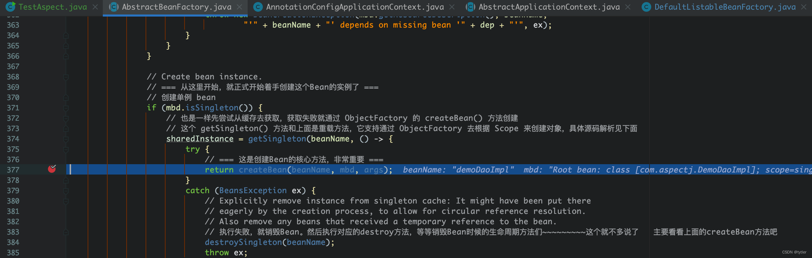
Task: Collapse the code block ending at line 366
Action: (66, 56)
